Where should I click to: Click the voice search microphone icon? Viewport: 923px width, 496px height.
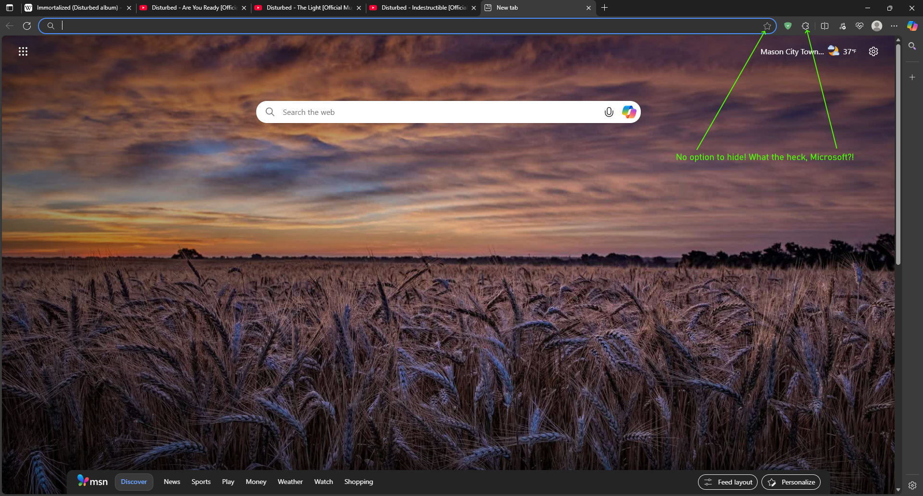609,112
